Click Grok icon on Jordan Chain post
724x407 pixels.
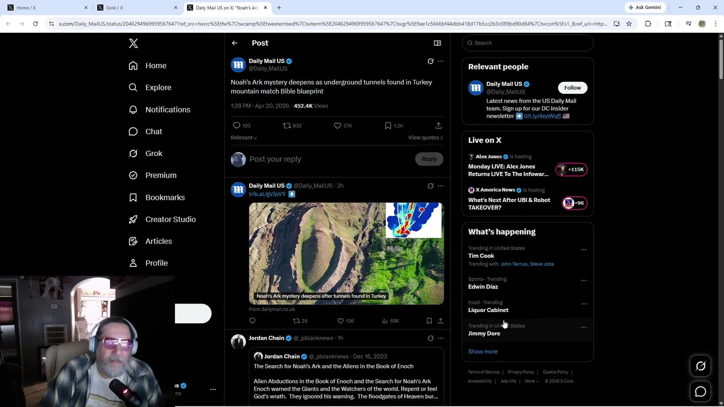(430, 338)
